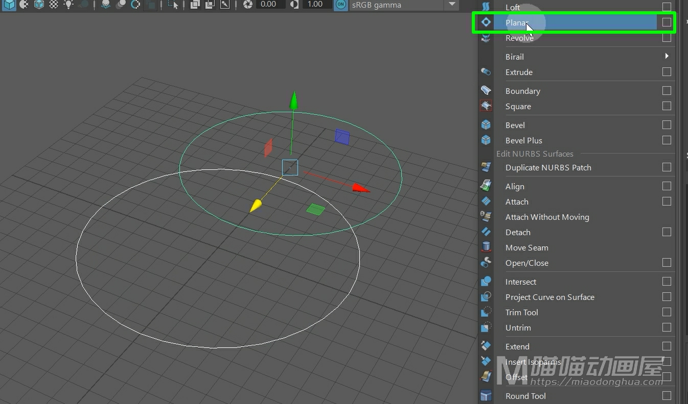Click the Bevel Plus icon
Screen dimensions: 688x404
tap(486, 140)
